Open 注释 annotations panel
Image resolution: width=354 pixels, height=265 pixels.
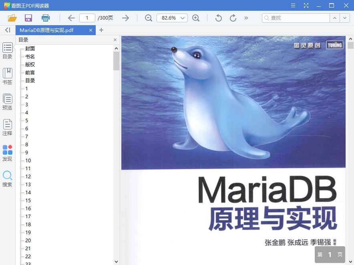point(8,128)
